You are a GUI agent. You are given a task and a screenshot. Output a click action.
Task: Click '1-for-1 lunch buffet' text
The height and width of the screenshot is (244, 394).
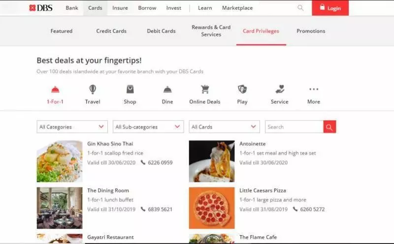click(110, 200)
